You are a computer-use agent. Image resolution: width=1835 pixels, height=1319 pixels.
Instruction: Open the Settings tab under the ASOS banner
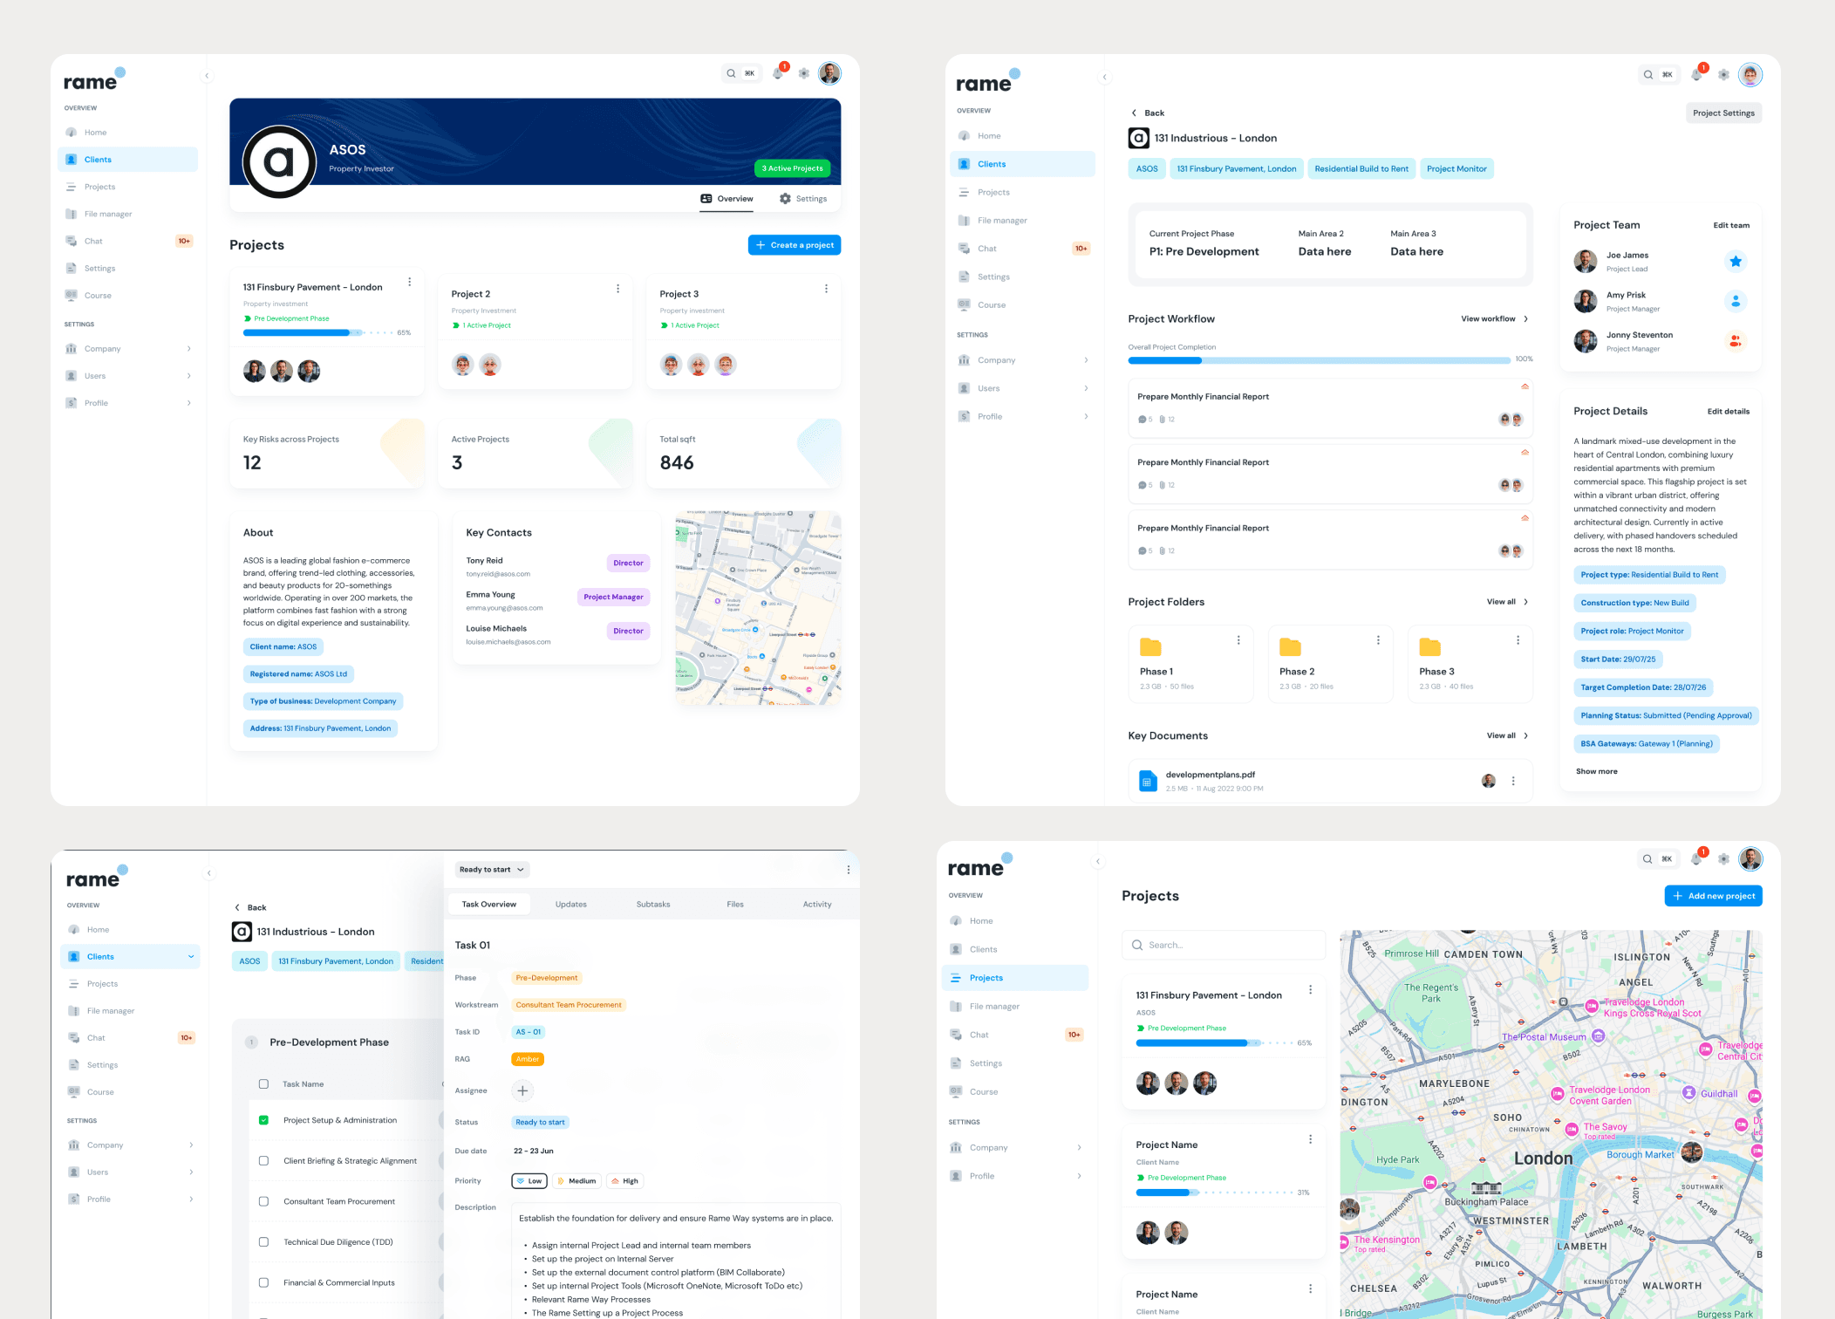pyautogui.click(x=802, y=199)
